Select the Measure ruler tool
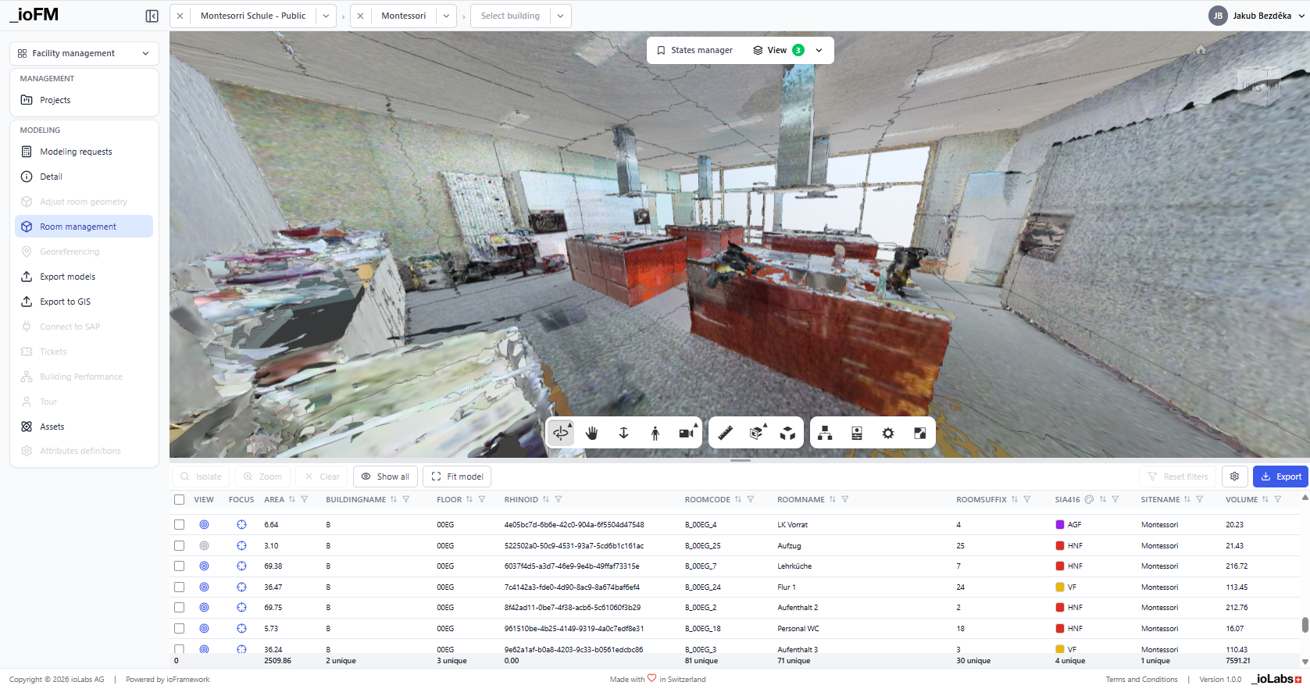 coord(725,433)
